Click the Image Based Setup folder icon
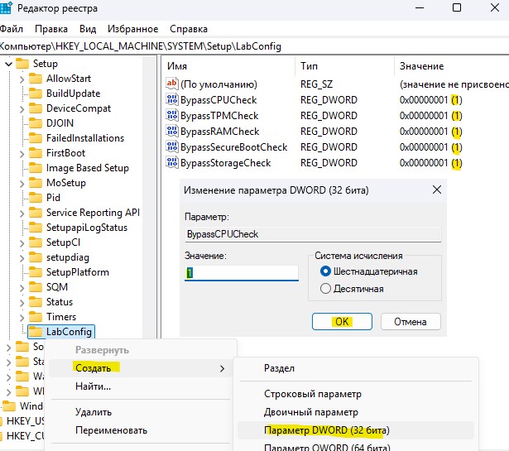This screenshot has height=451, width=509. 36,168
